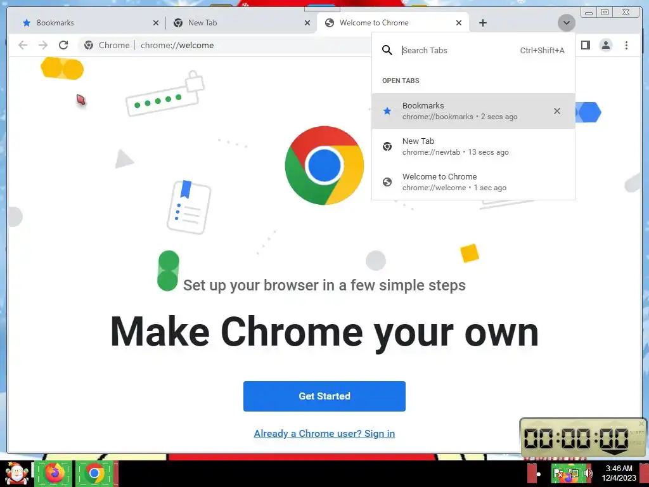Reload the current page
Image resolution: width=649 pixels, height=487 pixels.
tap(63, 45)
